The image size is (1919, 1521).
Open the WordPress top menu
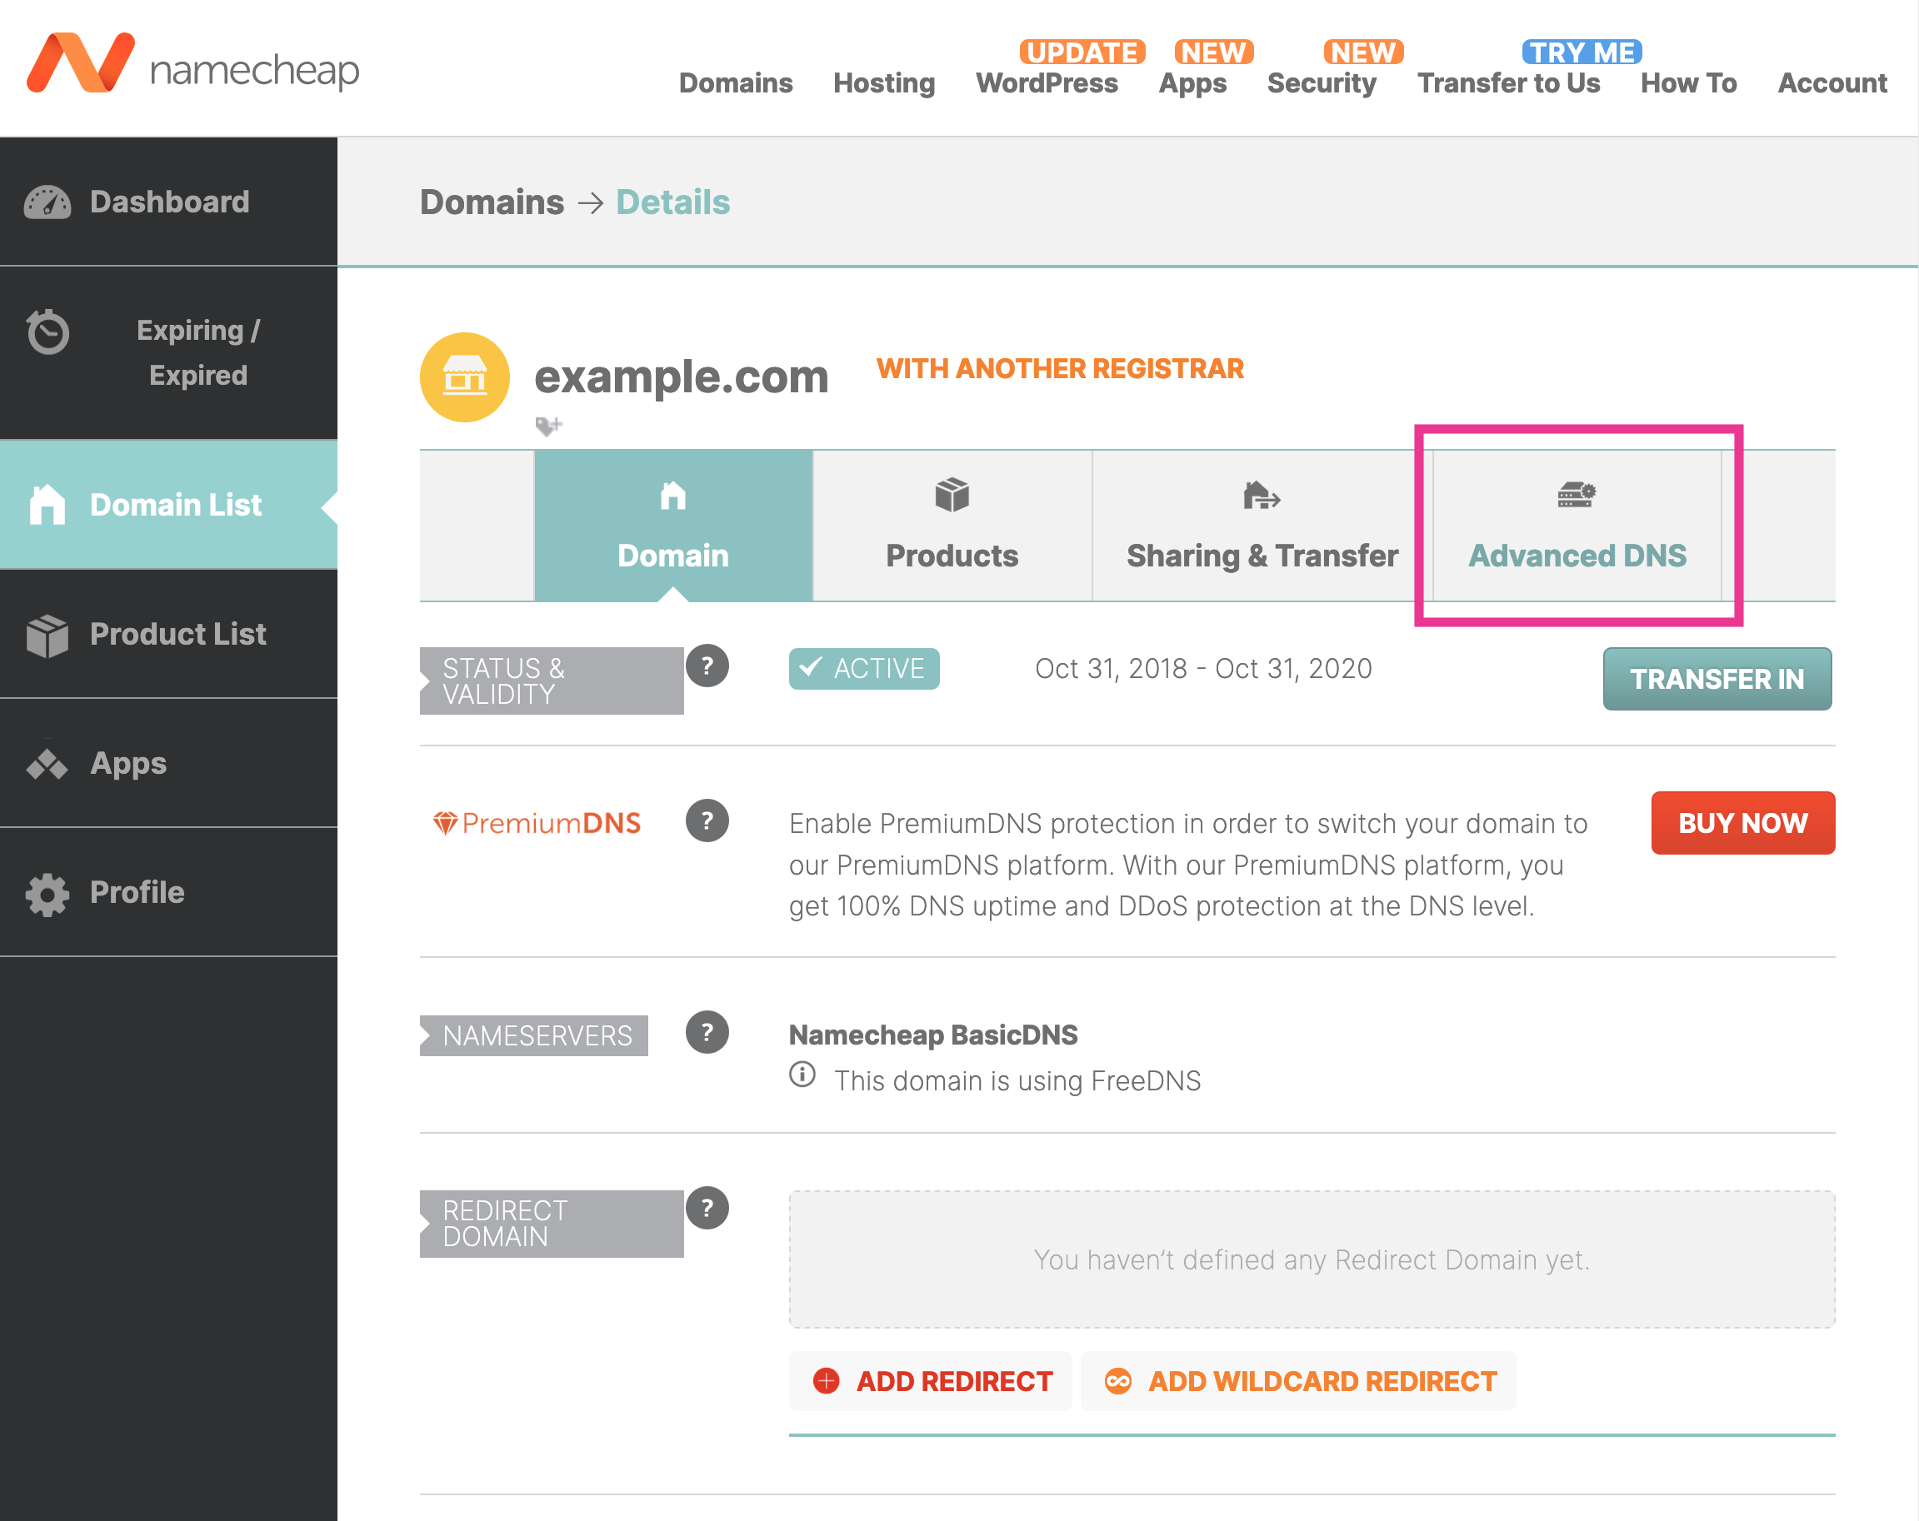point(1047,82)
